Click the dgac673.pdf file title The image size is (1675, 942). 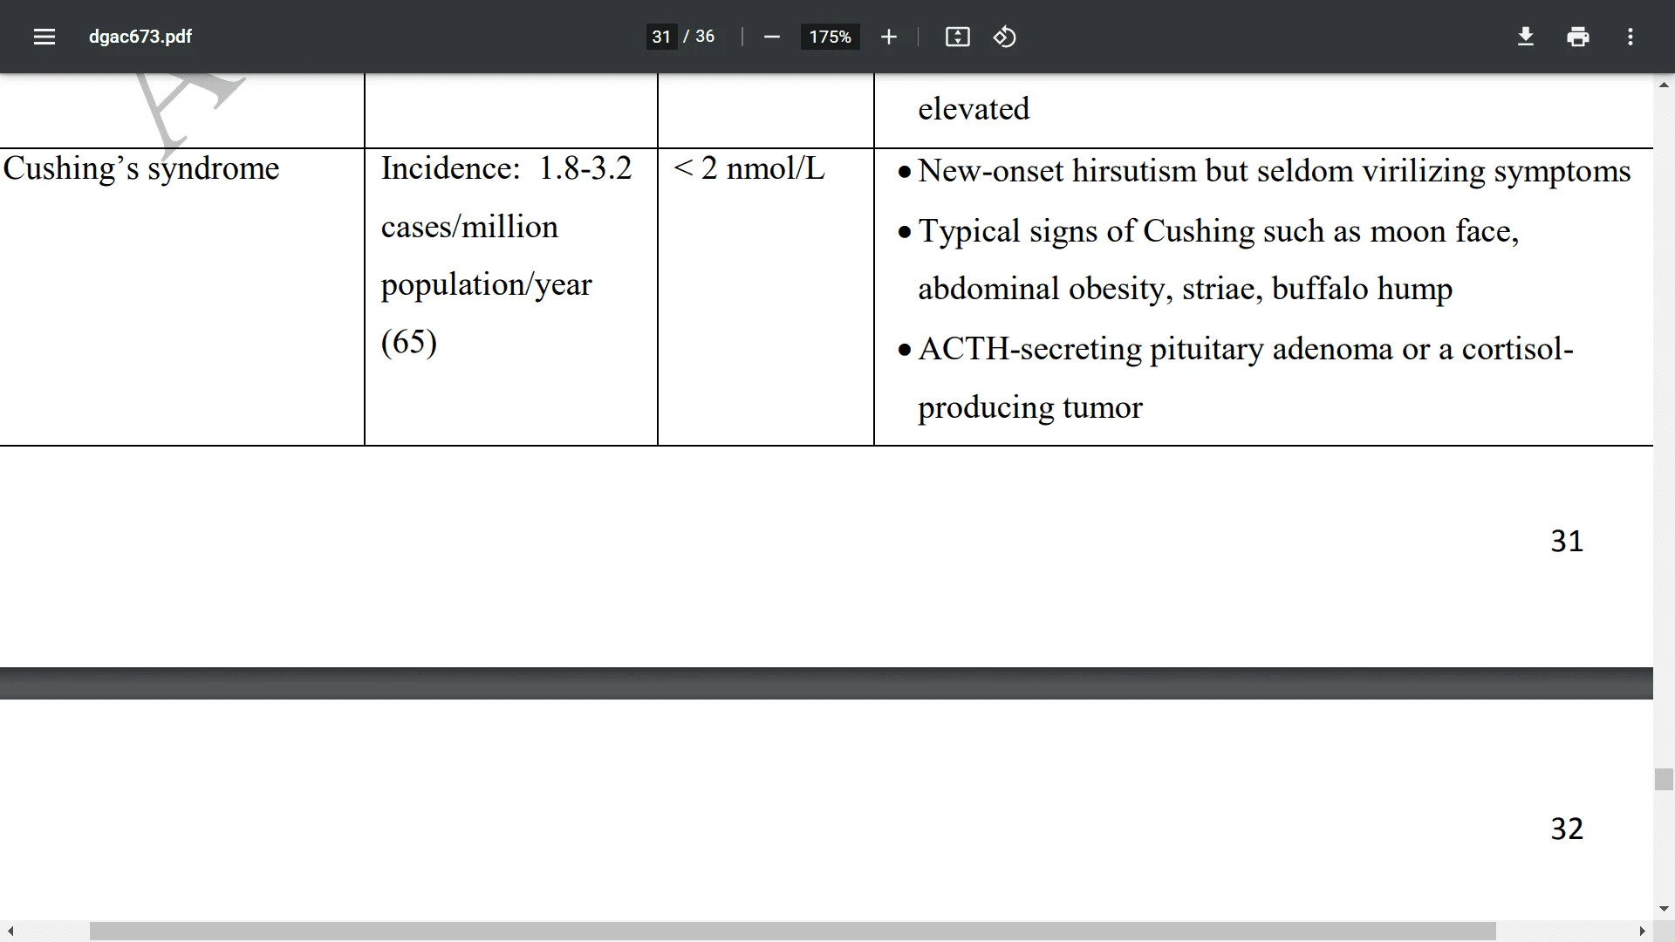coord(140,37)
